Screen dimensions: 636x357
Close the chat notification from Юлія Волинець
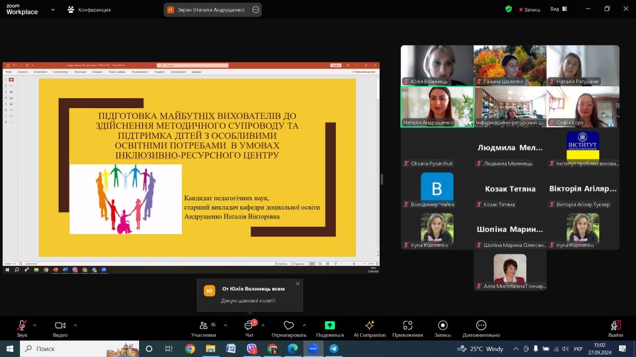298,284
